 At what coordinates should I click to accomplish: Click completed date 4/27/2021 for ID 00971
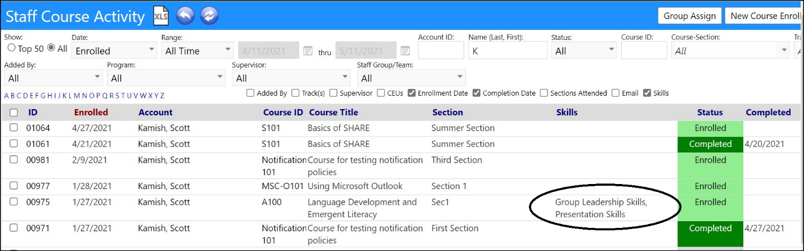point(764,228)
